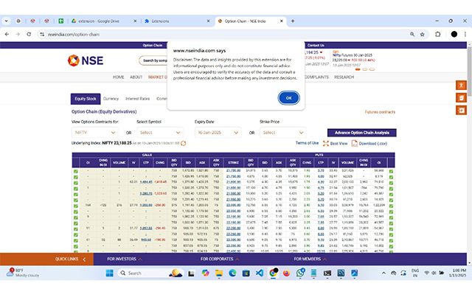Click the Contact Us link in top bar
Screen dimensions: 472x295
[x=316, y=46]
